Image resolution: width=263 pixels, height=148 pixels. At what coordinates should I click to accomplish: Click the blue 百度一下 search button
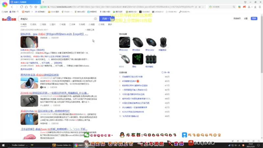107,19
